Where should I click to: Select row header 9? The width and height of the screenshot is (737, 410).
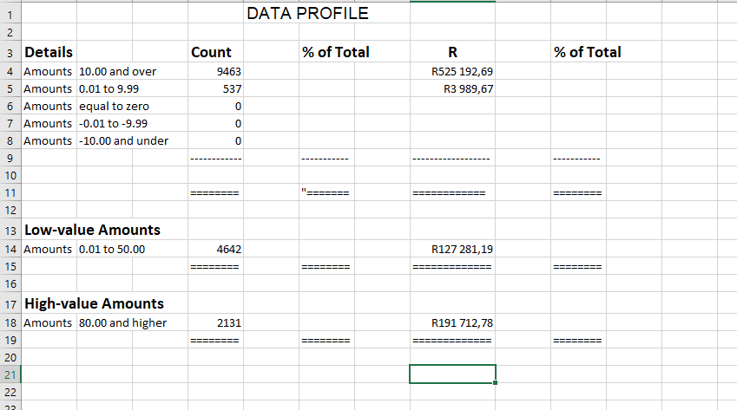(10, 158)
